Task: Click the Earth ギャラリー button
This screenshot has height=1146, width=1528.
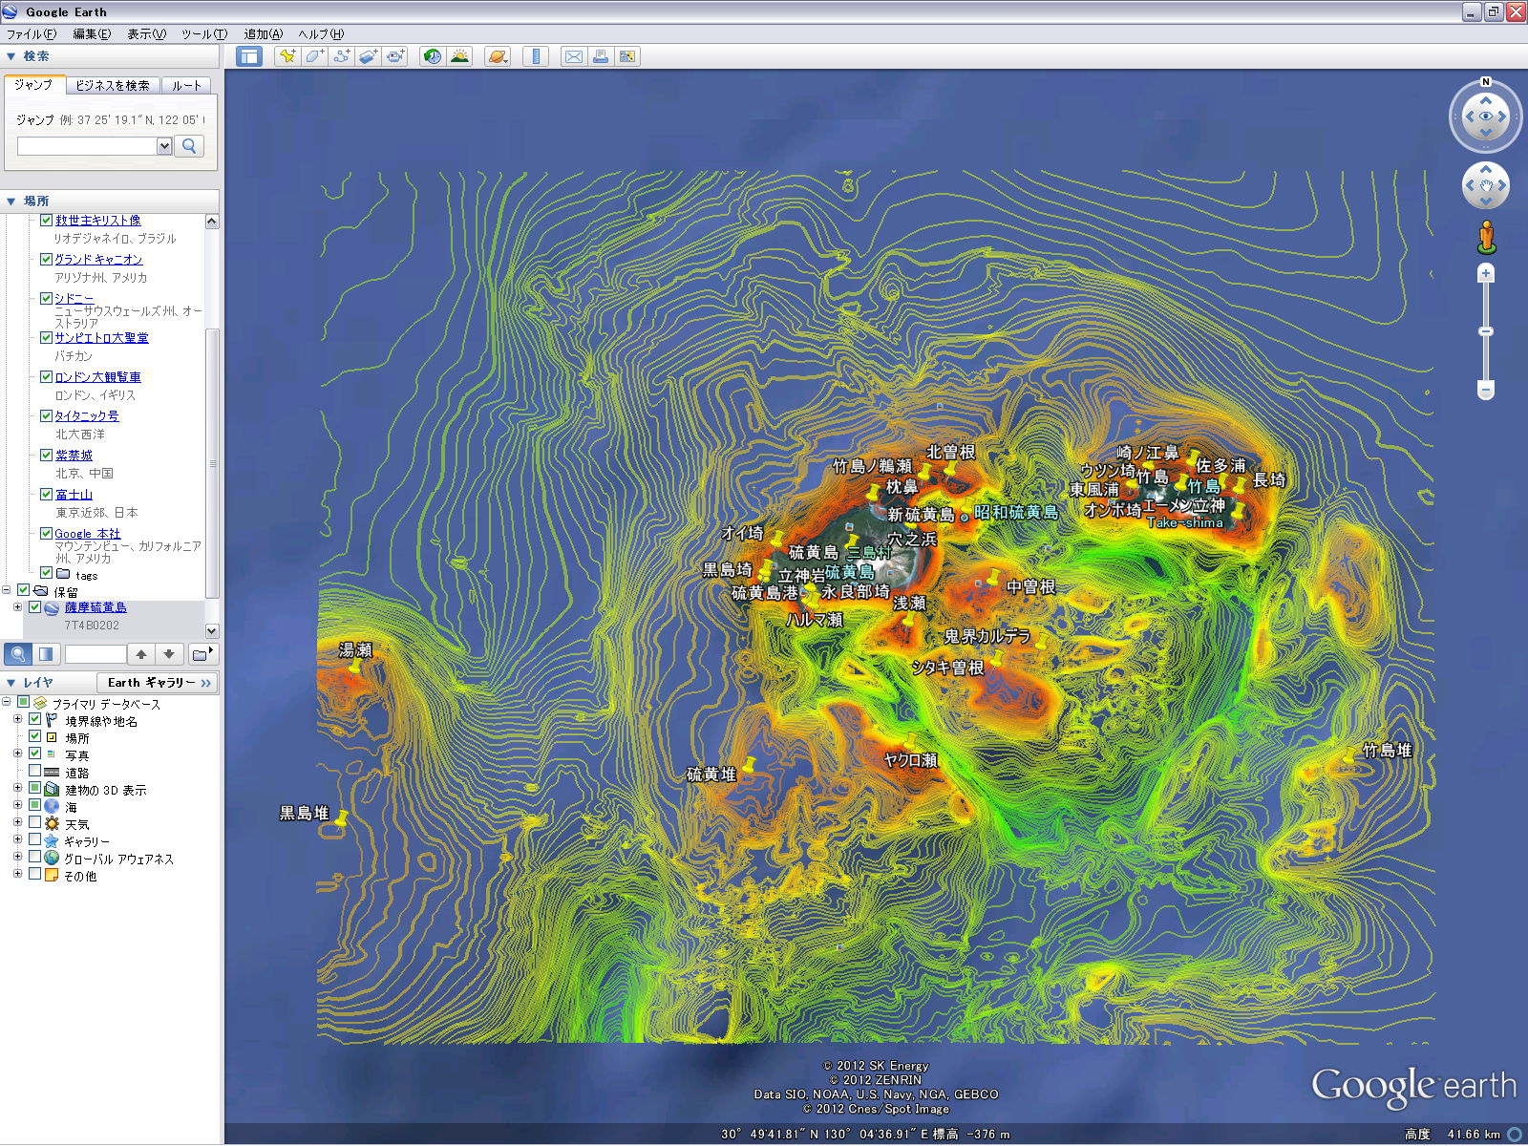Action: click(158, 683)
